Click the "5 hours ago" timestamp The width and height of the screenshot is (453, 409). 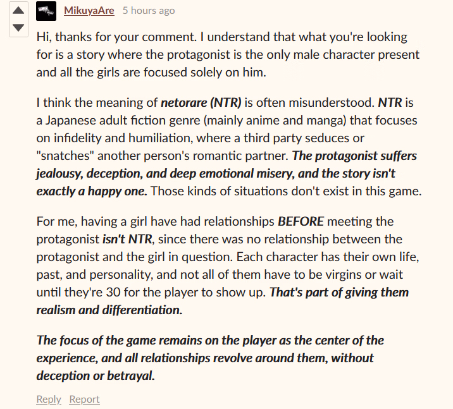click(x=149, y=11)
